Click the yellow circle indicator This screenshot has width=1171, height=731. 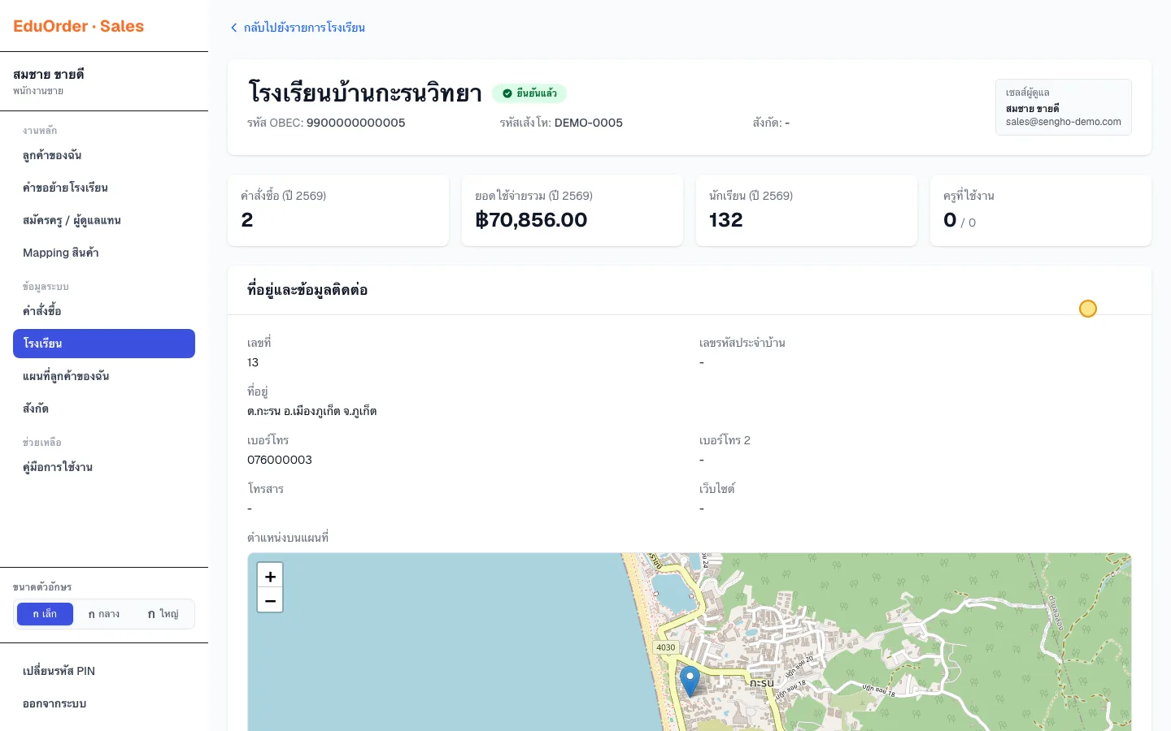[1088, 309]
